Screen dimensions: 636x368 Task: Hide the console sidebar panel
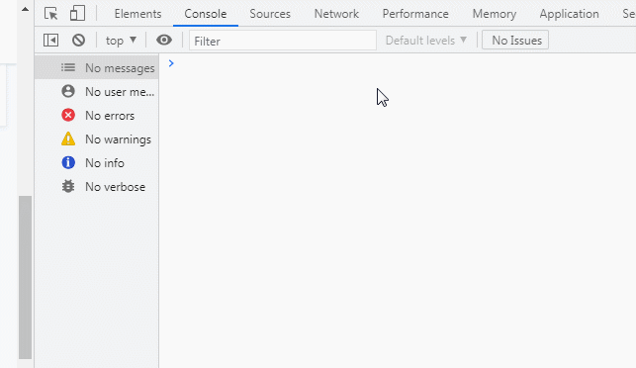pyautogui.click(x=51, y=41)
